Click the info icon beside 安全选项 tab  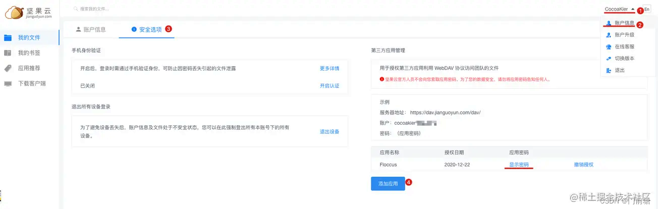click(134, 29)
